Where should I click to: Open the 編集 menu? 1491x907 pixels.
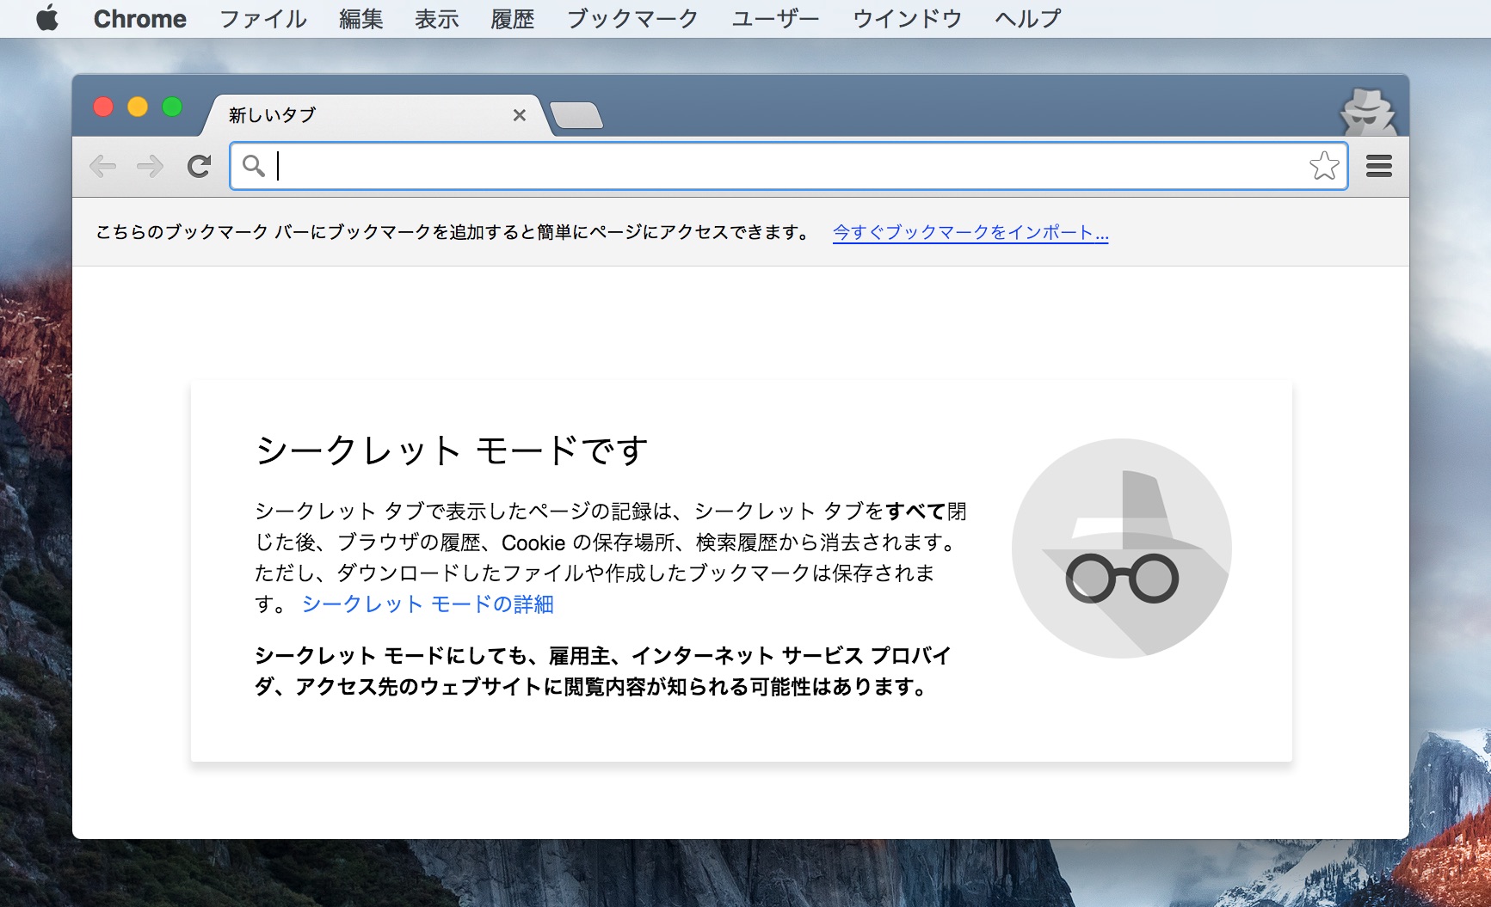361,18
